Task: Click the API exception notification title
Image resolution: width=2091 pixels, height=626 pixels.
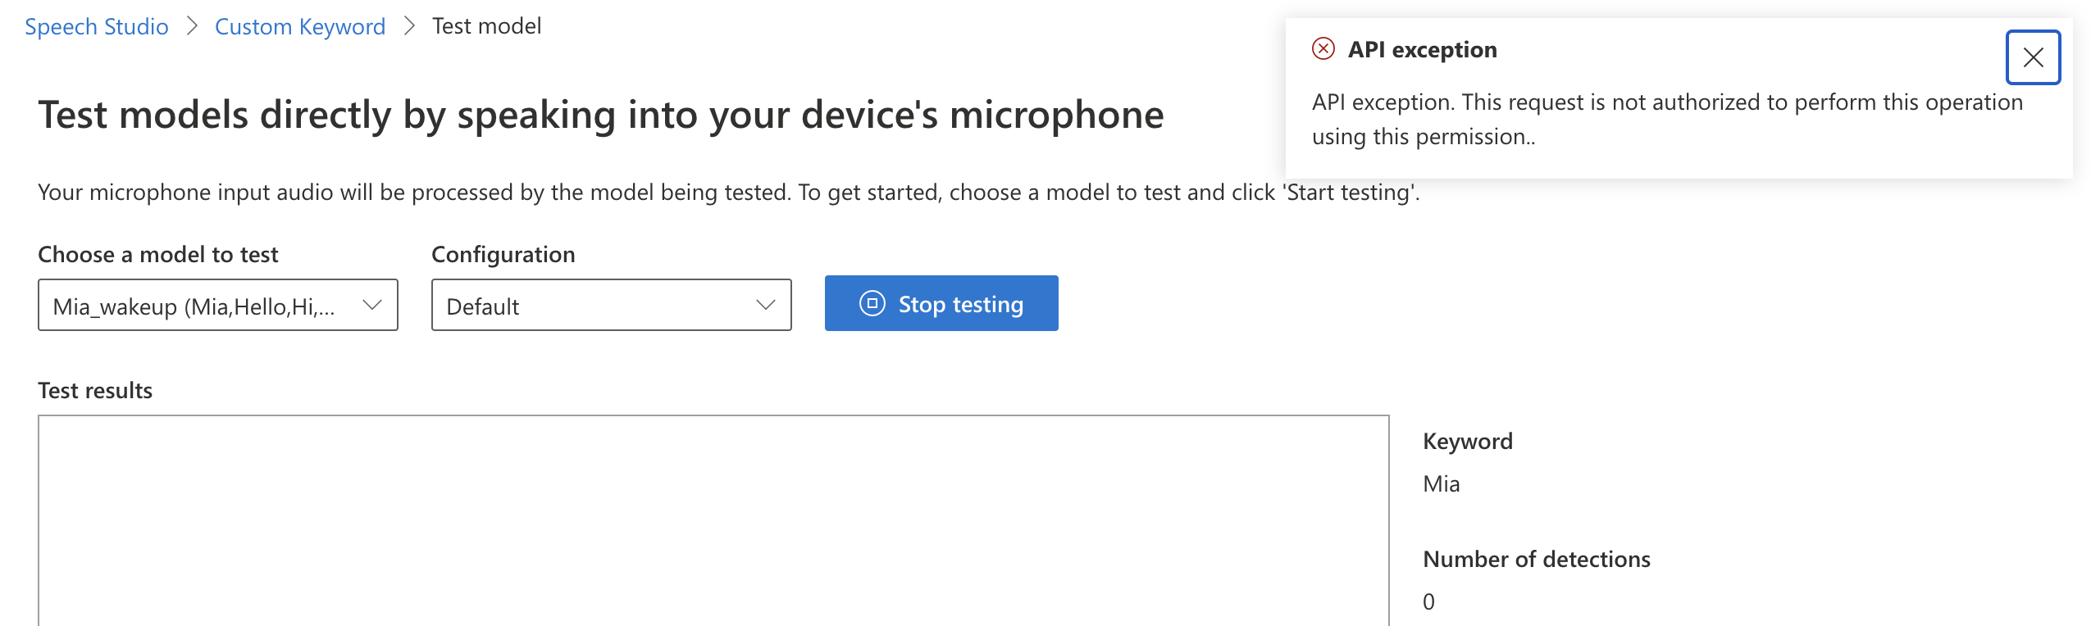Action: [1423, 50]
